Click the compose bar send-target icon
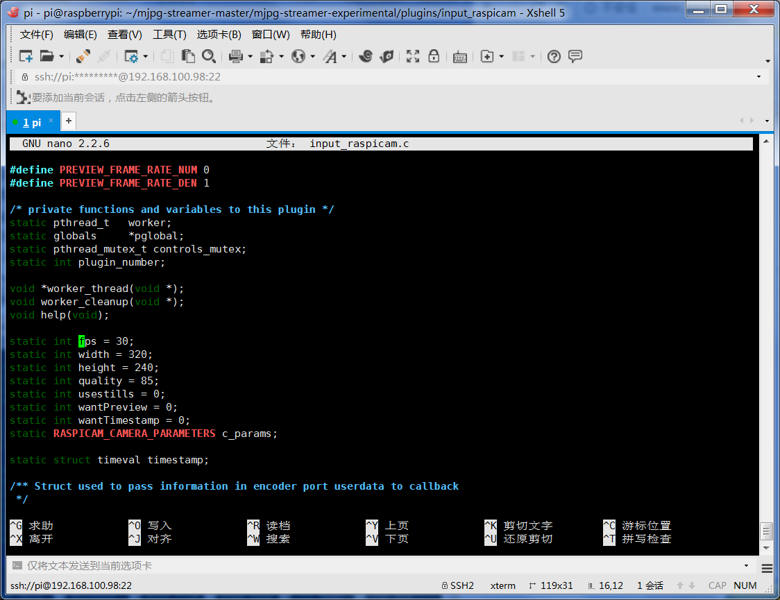 (x=17, y=565)
